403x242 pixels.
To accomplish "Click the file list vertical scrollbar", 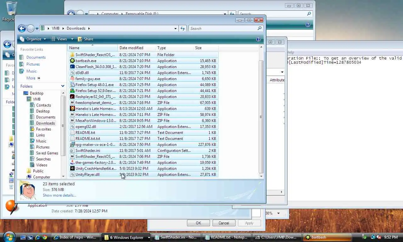I will [261, 117].
